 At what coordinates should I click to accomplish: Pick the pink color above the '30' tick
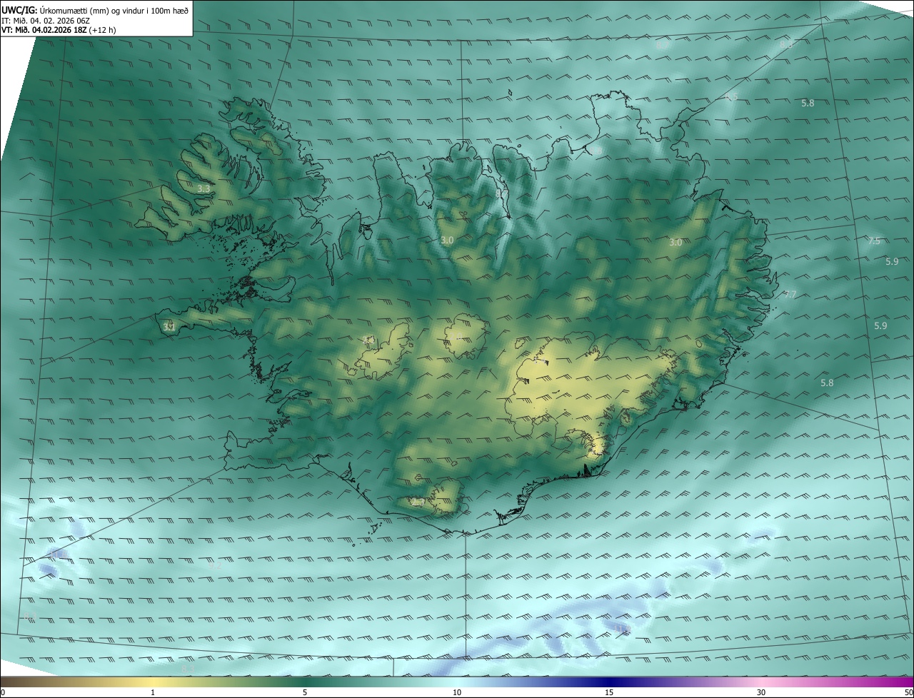tap(761, 682)
